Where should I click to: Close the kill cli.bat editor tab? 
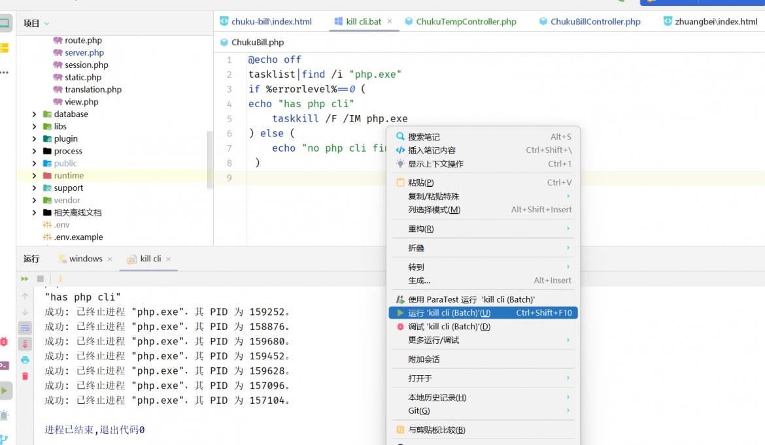pos(390,22)
